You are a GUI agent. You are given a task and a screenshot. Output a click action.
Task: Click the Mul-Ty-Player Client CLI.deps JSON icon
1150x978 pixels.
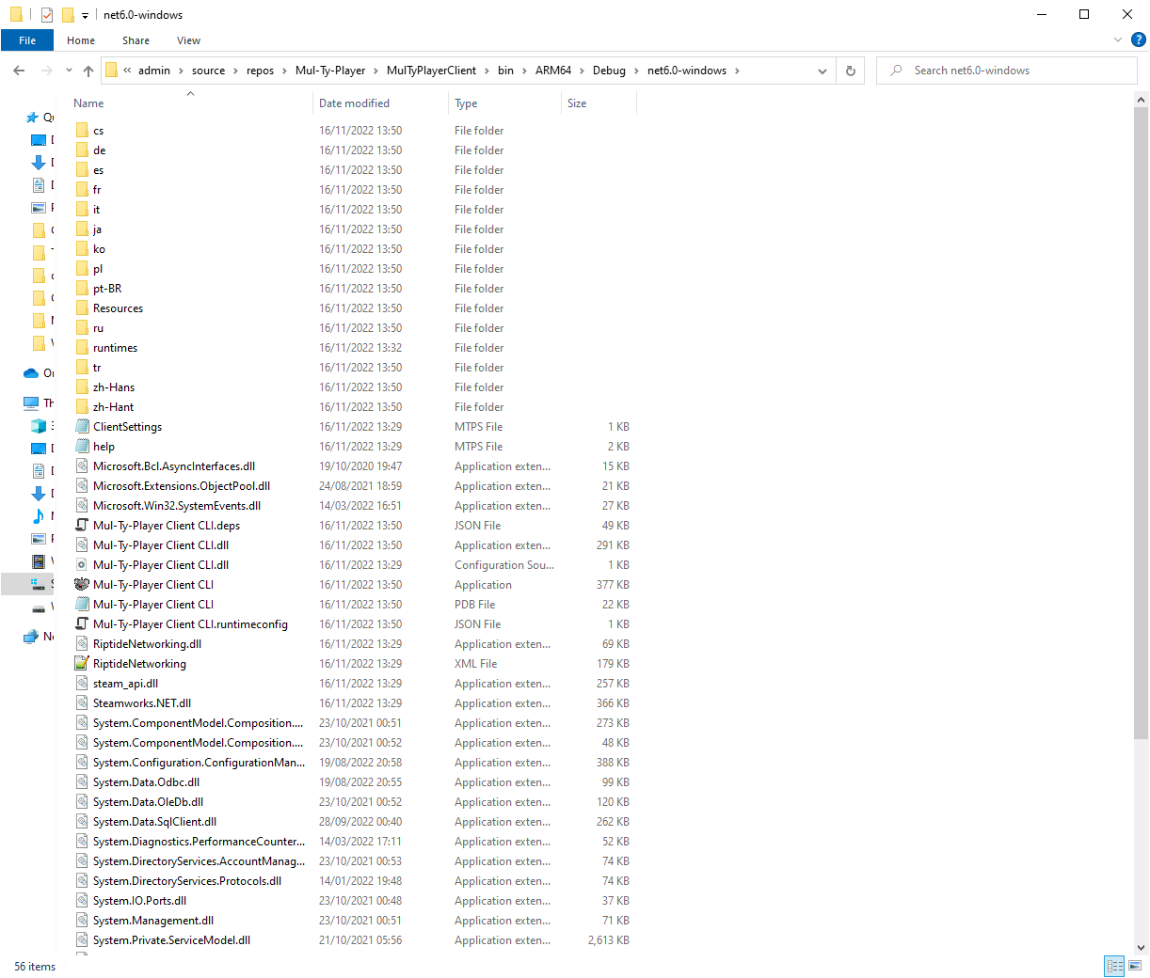[x=82, y=526]
